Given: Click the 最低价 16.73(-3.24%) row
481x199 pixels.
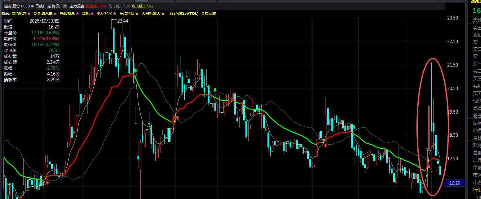Looking at the screenshot, I should pyautogui.click(x=31, y=45).
